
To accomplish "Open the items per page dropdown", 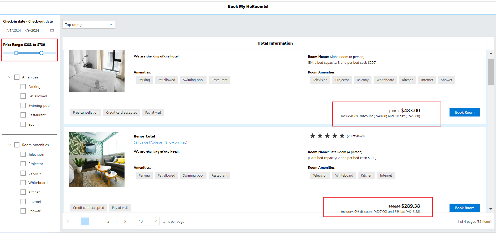I will (147, 221).
